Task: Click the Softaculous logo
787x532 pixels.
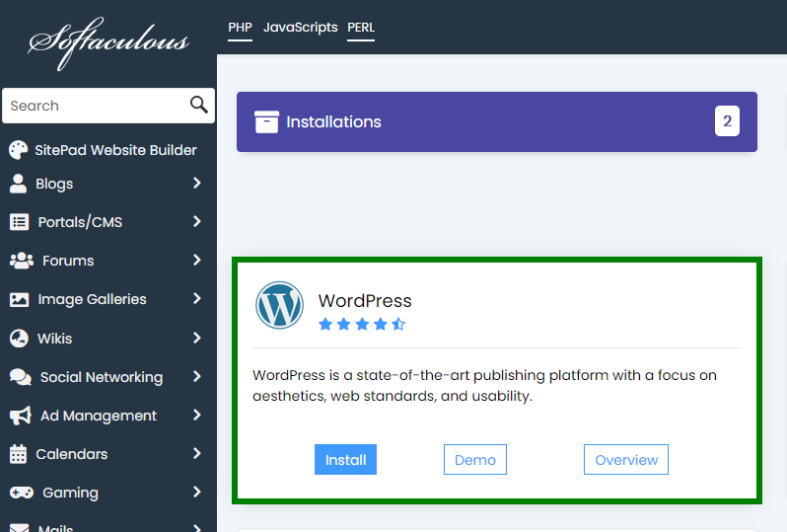Action: [x=108, y=42]
